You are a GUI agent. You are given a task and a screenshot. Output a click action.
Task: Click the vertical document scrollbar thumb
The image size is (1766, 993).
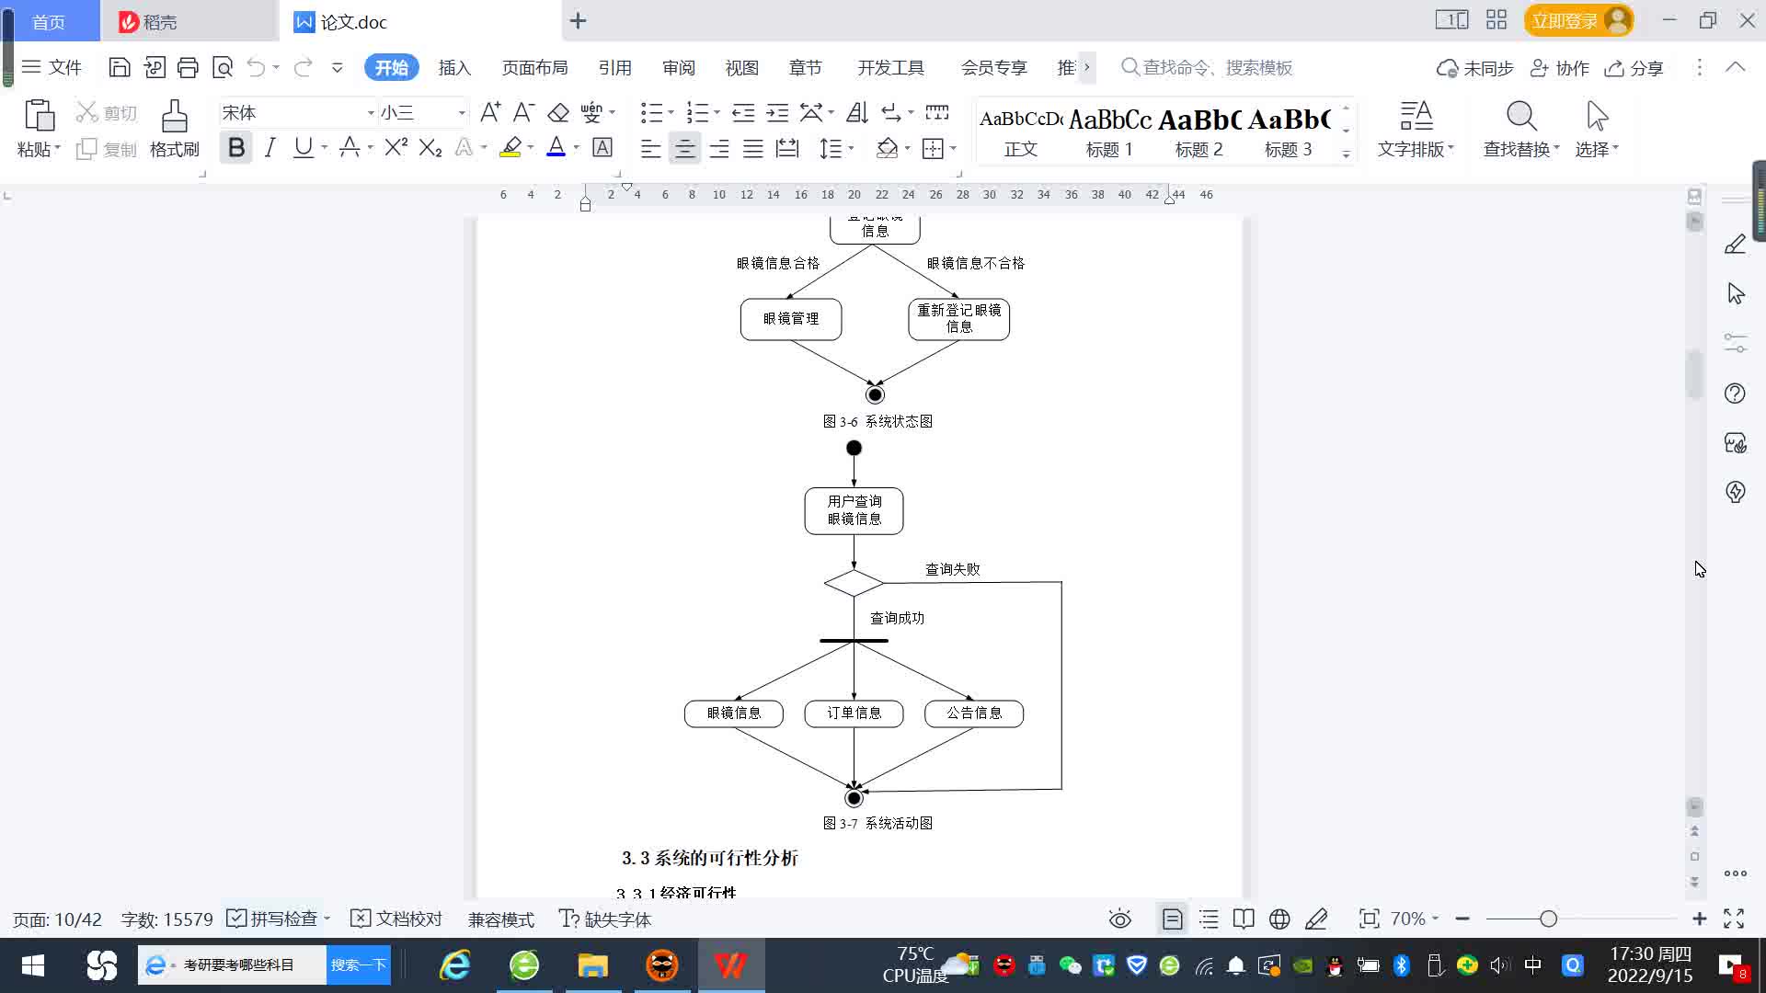tap(1694, 374)
